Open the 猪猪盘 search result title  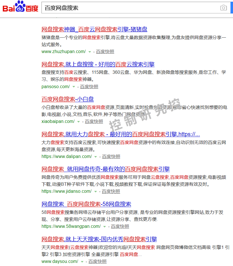pos(94,29)
